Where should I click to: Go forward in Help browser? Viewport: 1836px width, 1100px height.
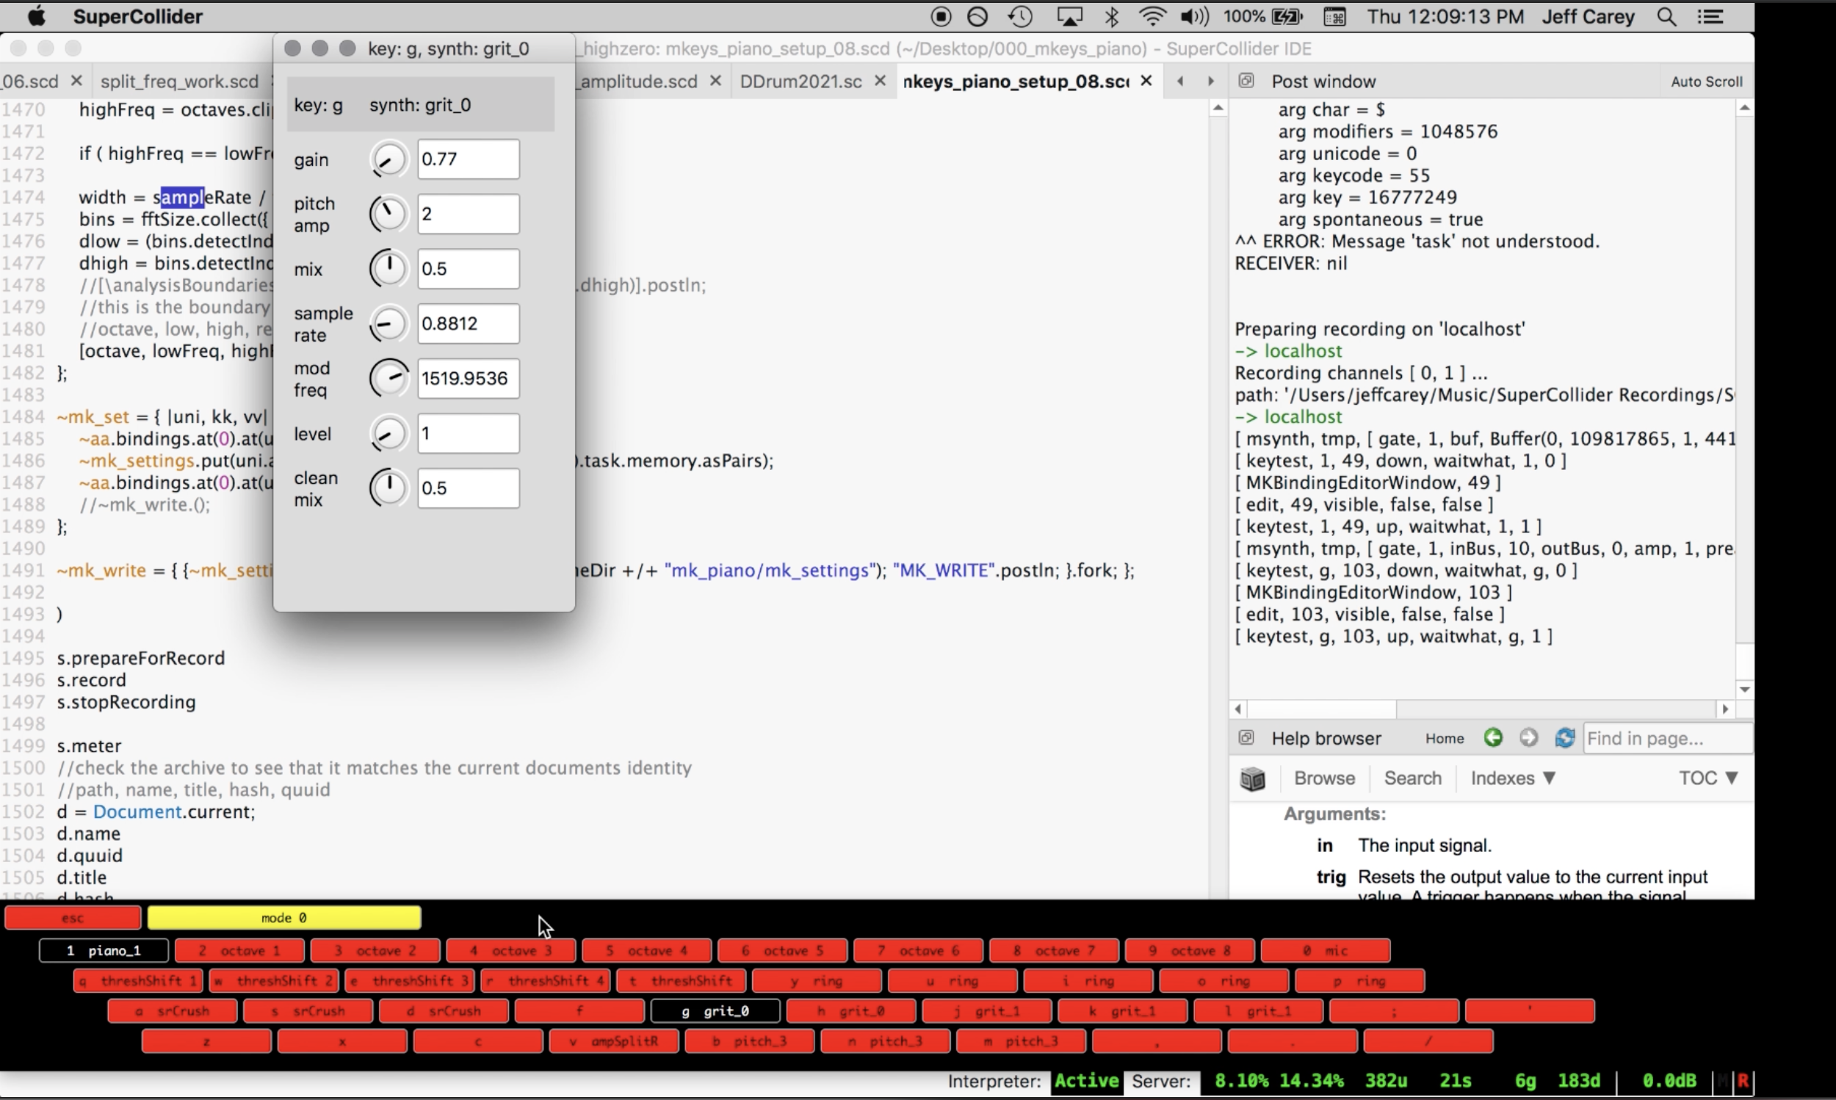(x=1528, y=737)
